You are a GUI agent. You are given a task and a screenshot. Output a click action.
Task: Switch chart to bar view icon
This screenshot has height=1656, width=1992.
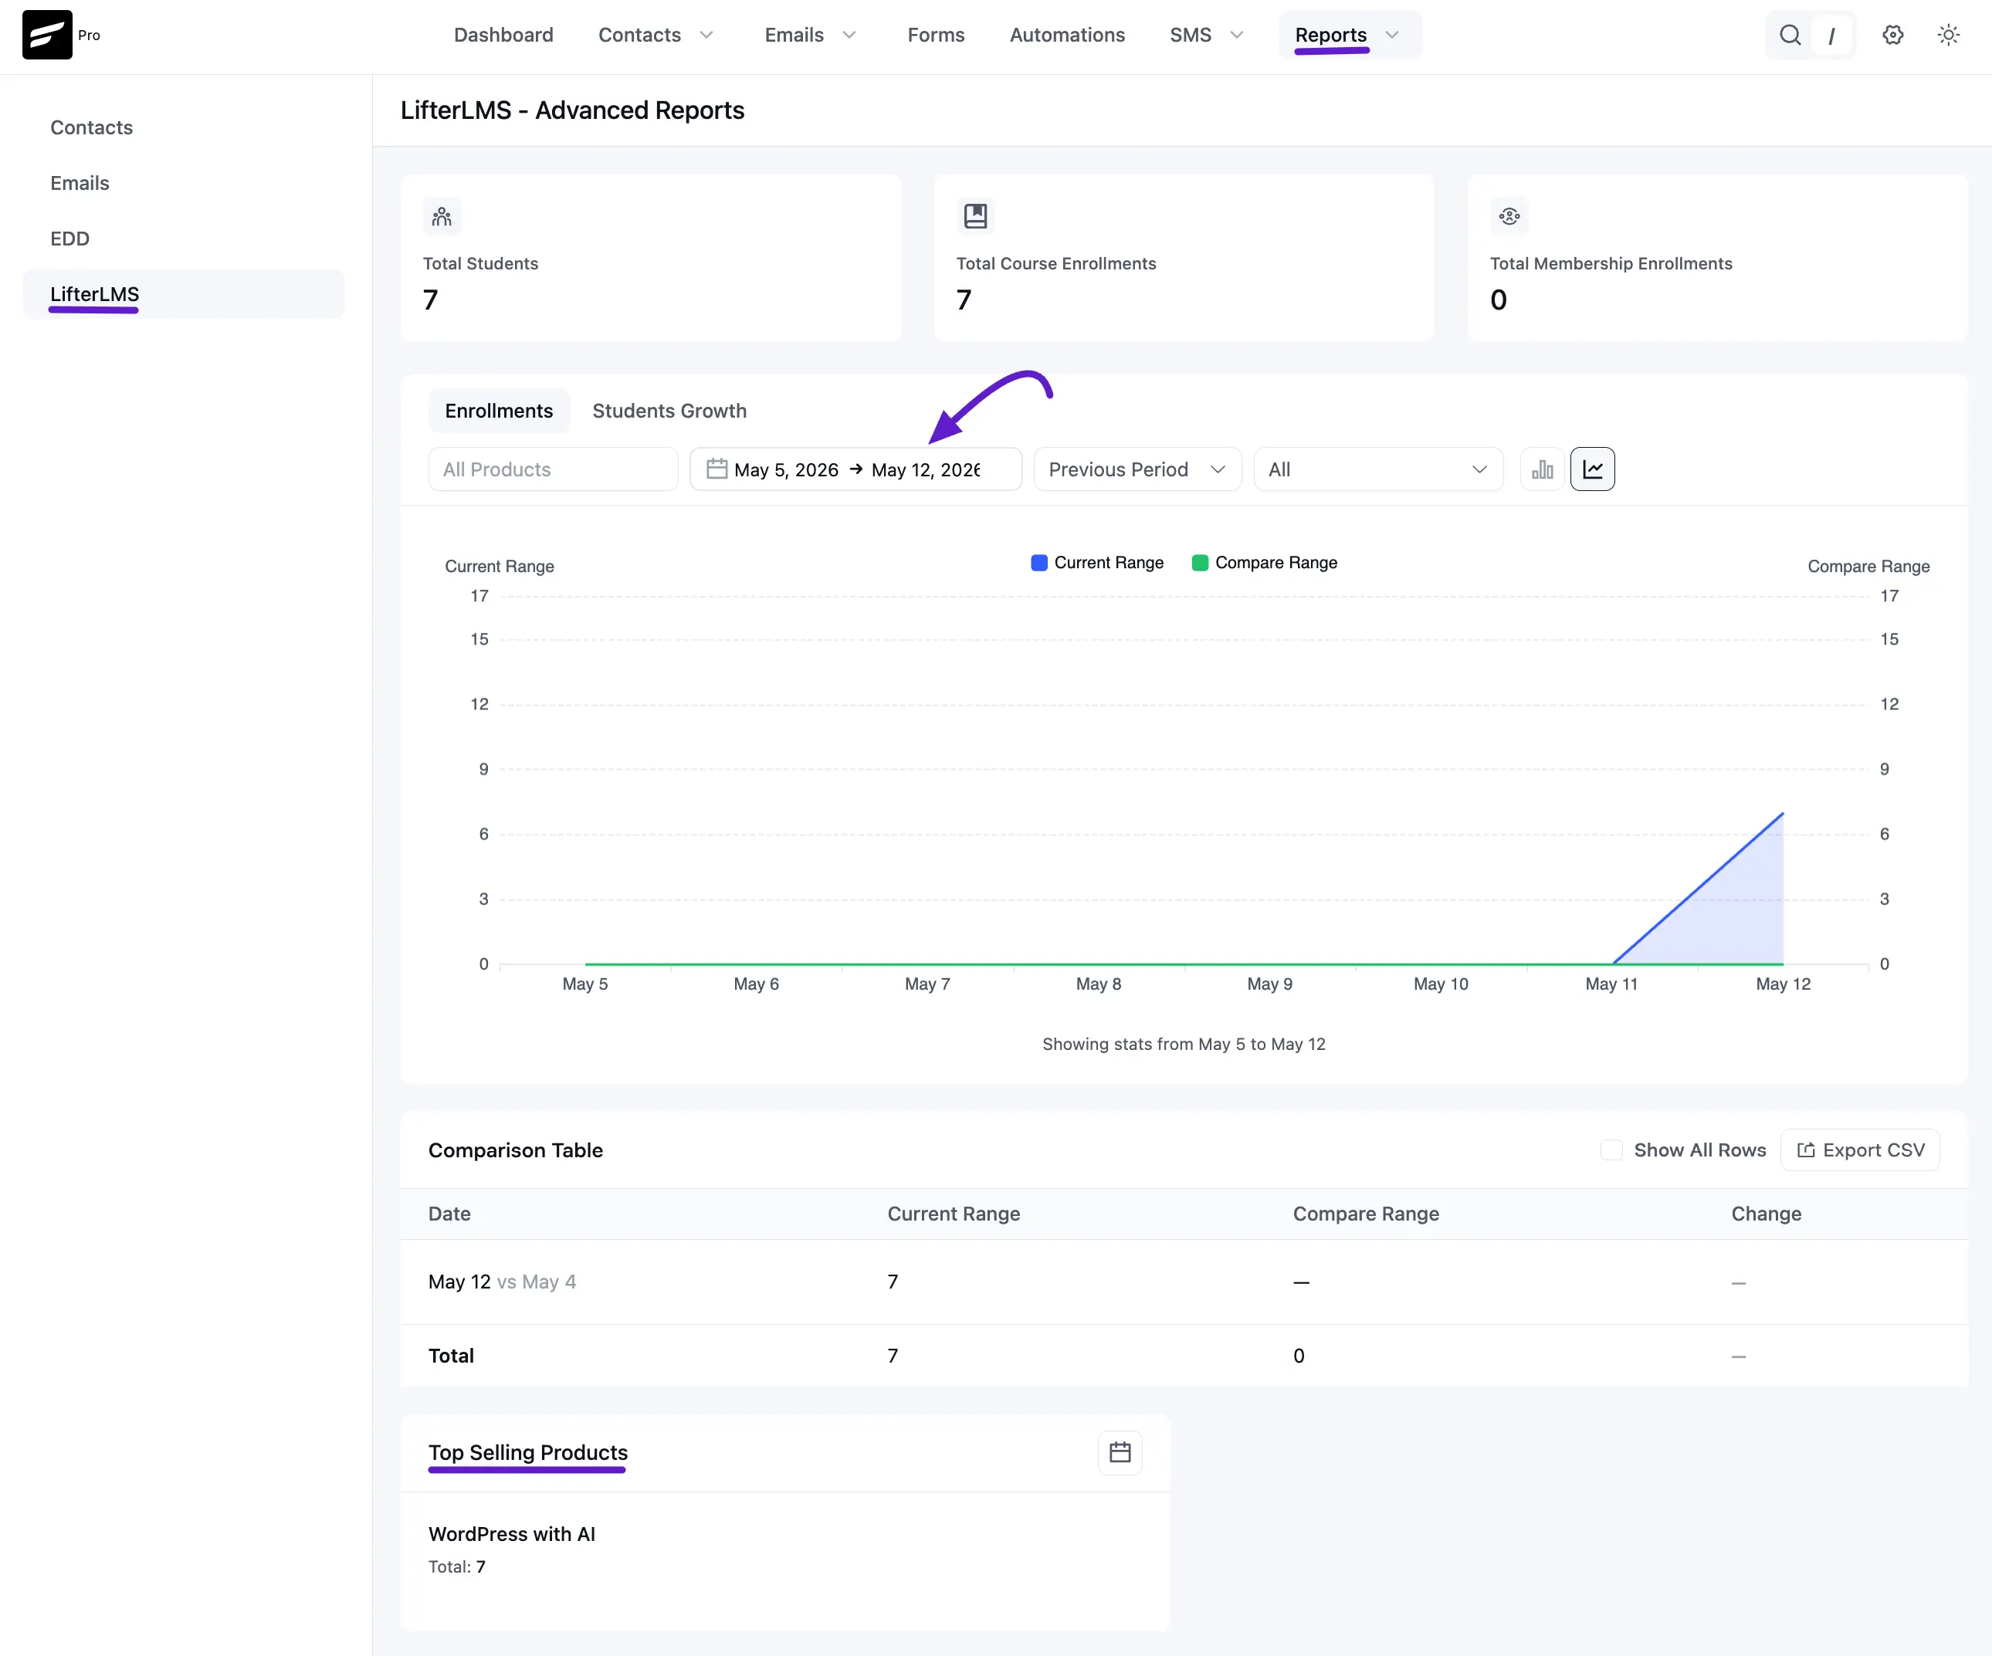pyautogui.click(x=1543, y=469)
